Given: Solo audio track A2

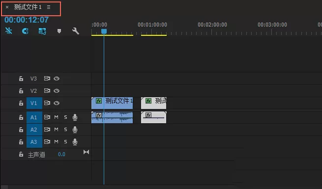Looking at the screenshot, I should 65,130.
